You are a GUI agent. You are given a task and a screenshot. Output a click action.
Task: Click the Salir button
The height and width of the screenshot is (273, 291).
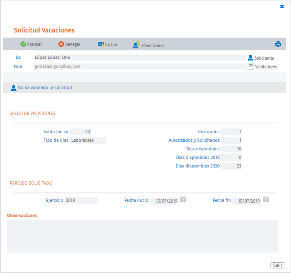pyautogui.click(x=278, y=265)
